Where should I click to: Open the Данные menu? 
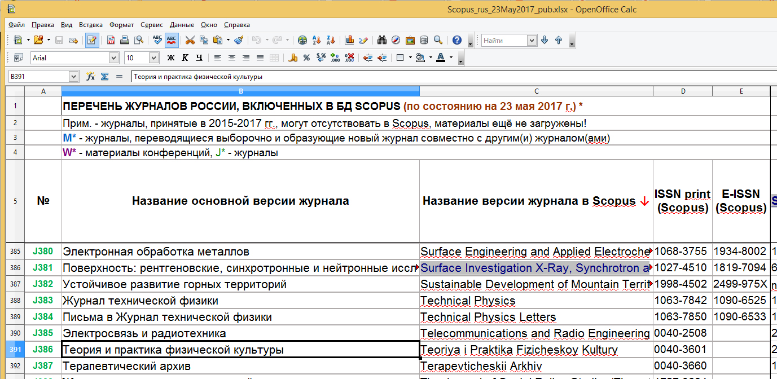pos(182,25)
